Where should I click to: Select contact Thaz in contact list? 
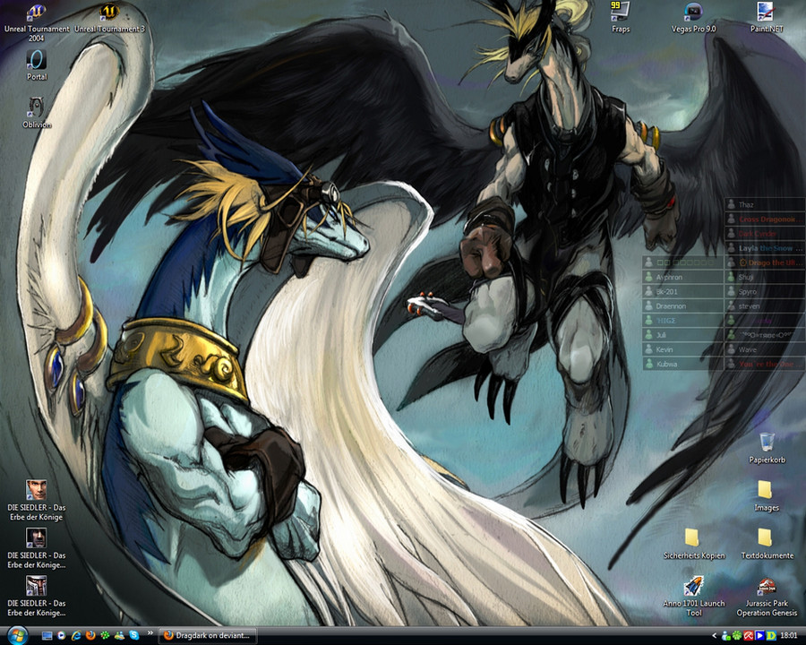(x=765, y=205)
